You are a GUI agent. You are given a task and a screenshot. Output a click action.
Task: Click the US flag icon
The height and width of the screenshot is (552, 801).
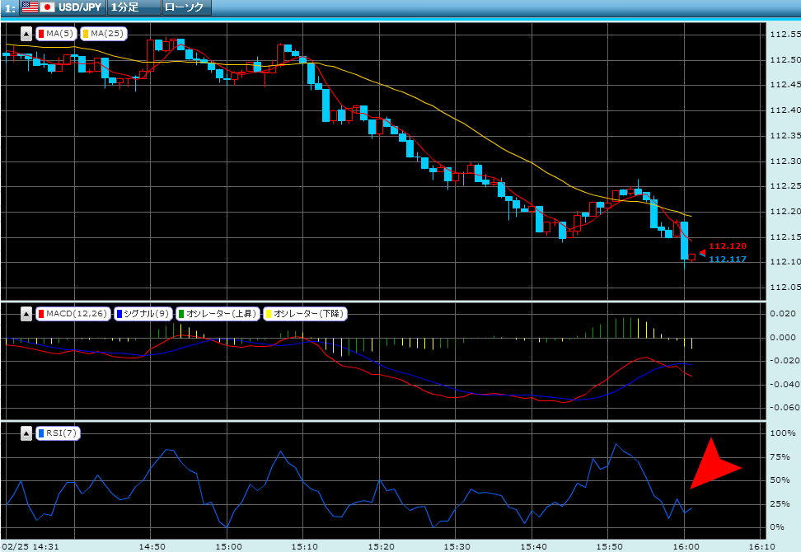[x=30, y=7]
